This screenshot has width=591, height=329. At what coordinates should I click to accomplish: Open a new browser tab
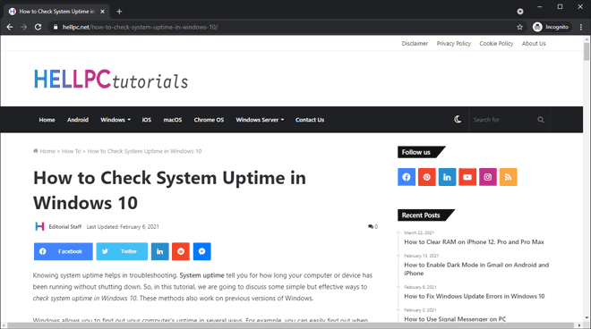pyautogui.click(x=119, y=12)
